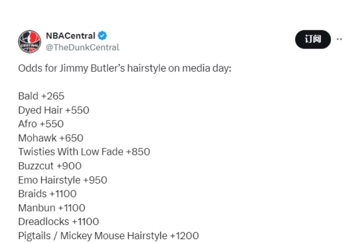Click the blue verified badge

click(x=102, y=36)
